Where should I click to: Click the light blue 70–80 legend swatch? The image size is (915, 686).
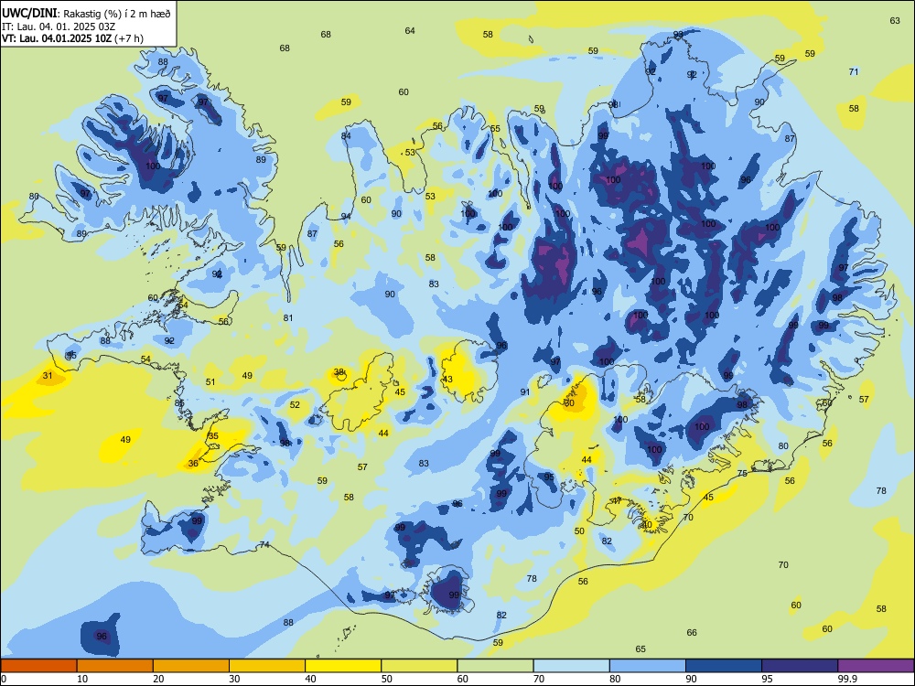571,666
